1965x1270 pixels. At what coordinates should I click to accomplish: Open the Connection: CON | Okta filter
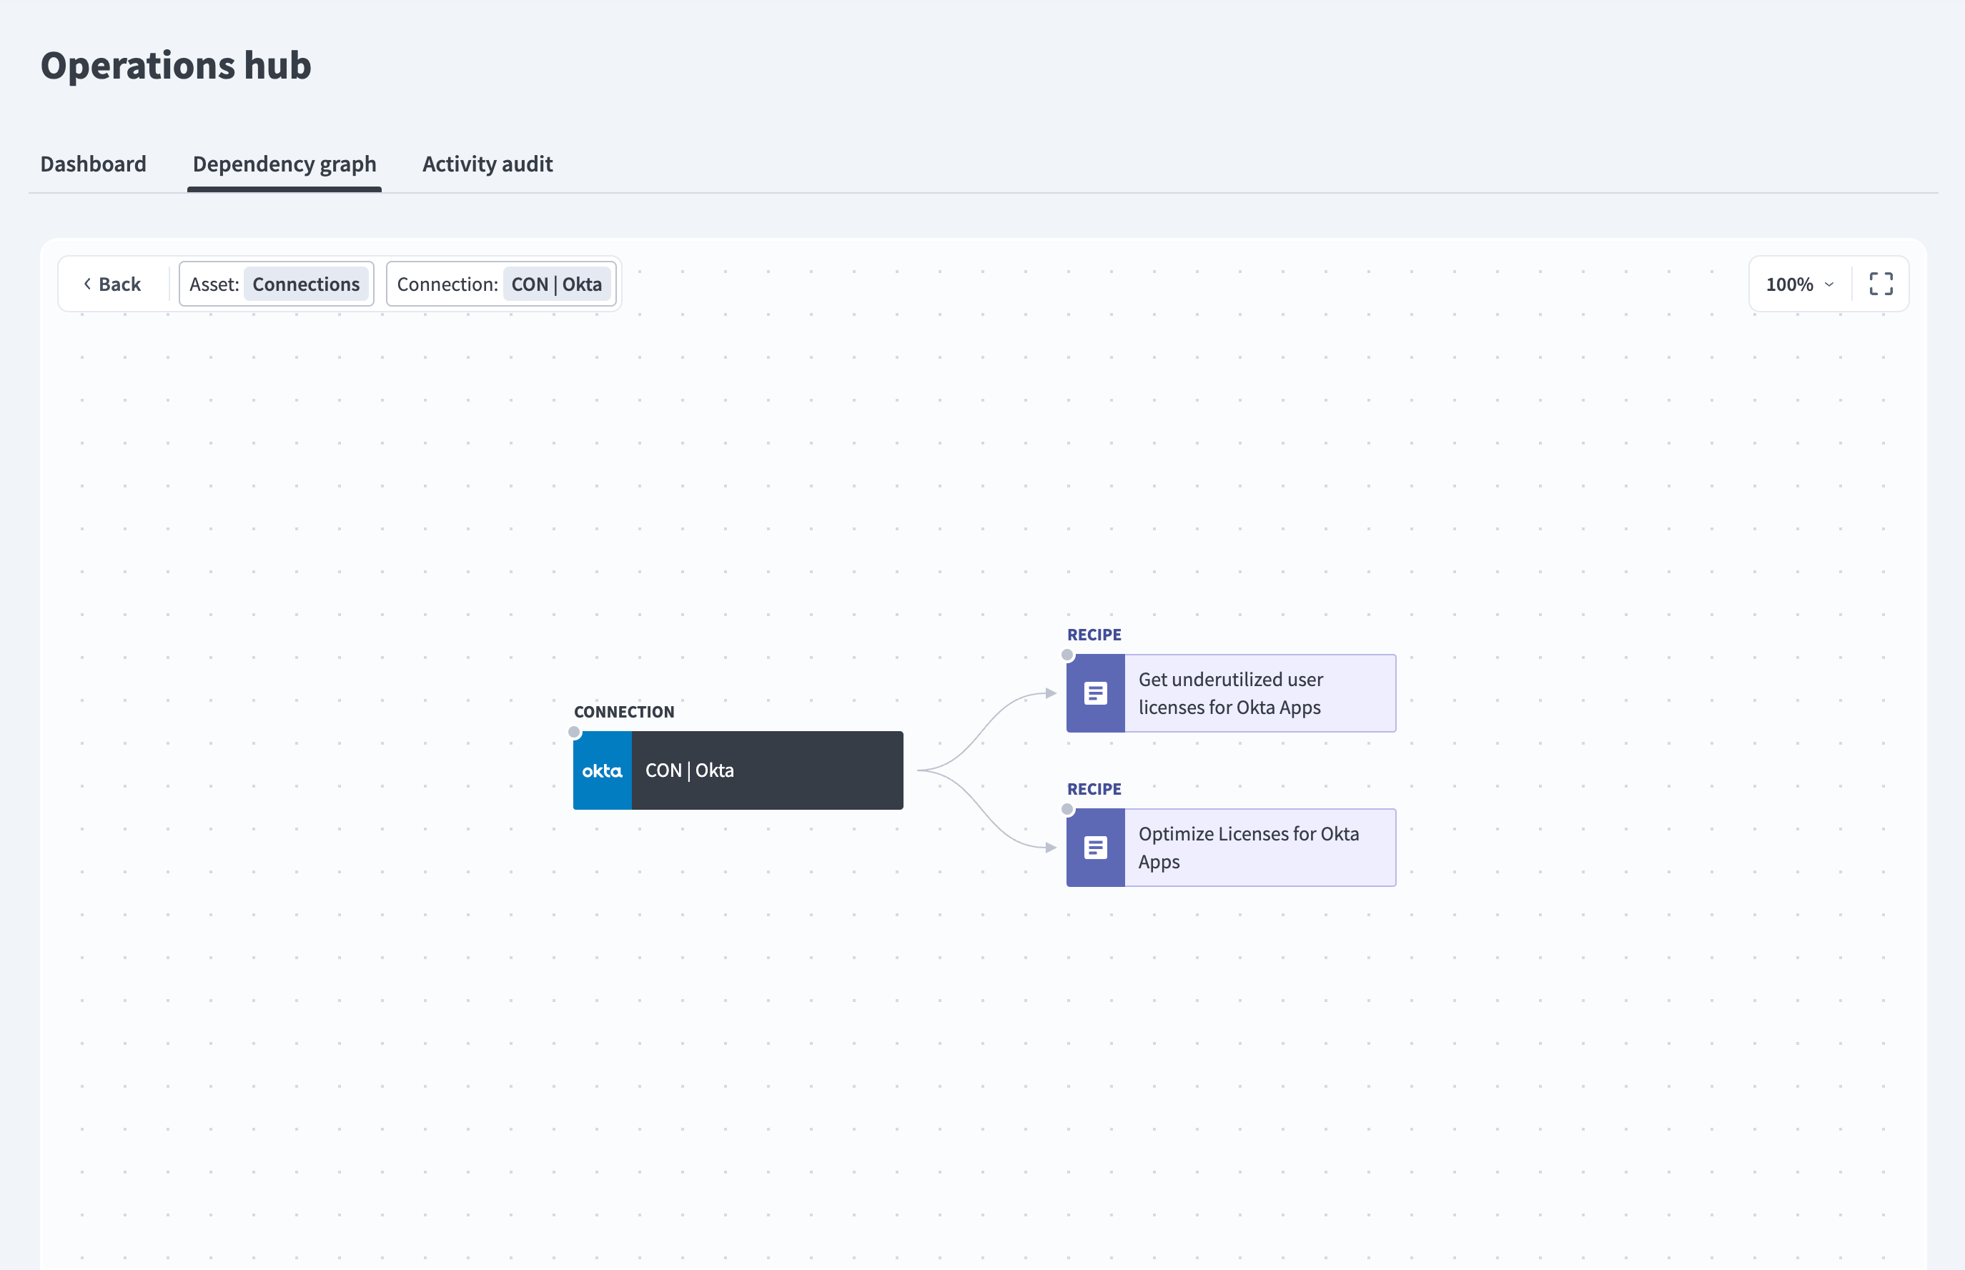[x=501, y=284]
